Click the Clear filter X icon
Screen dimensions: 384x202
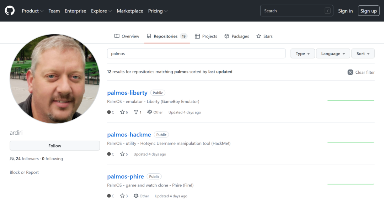(x=350, y=72)
